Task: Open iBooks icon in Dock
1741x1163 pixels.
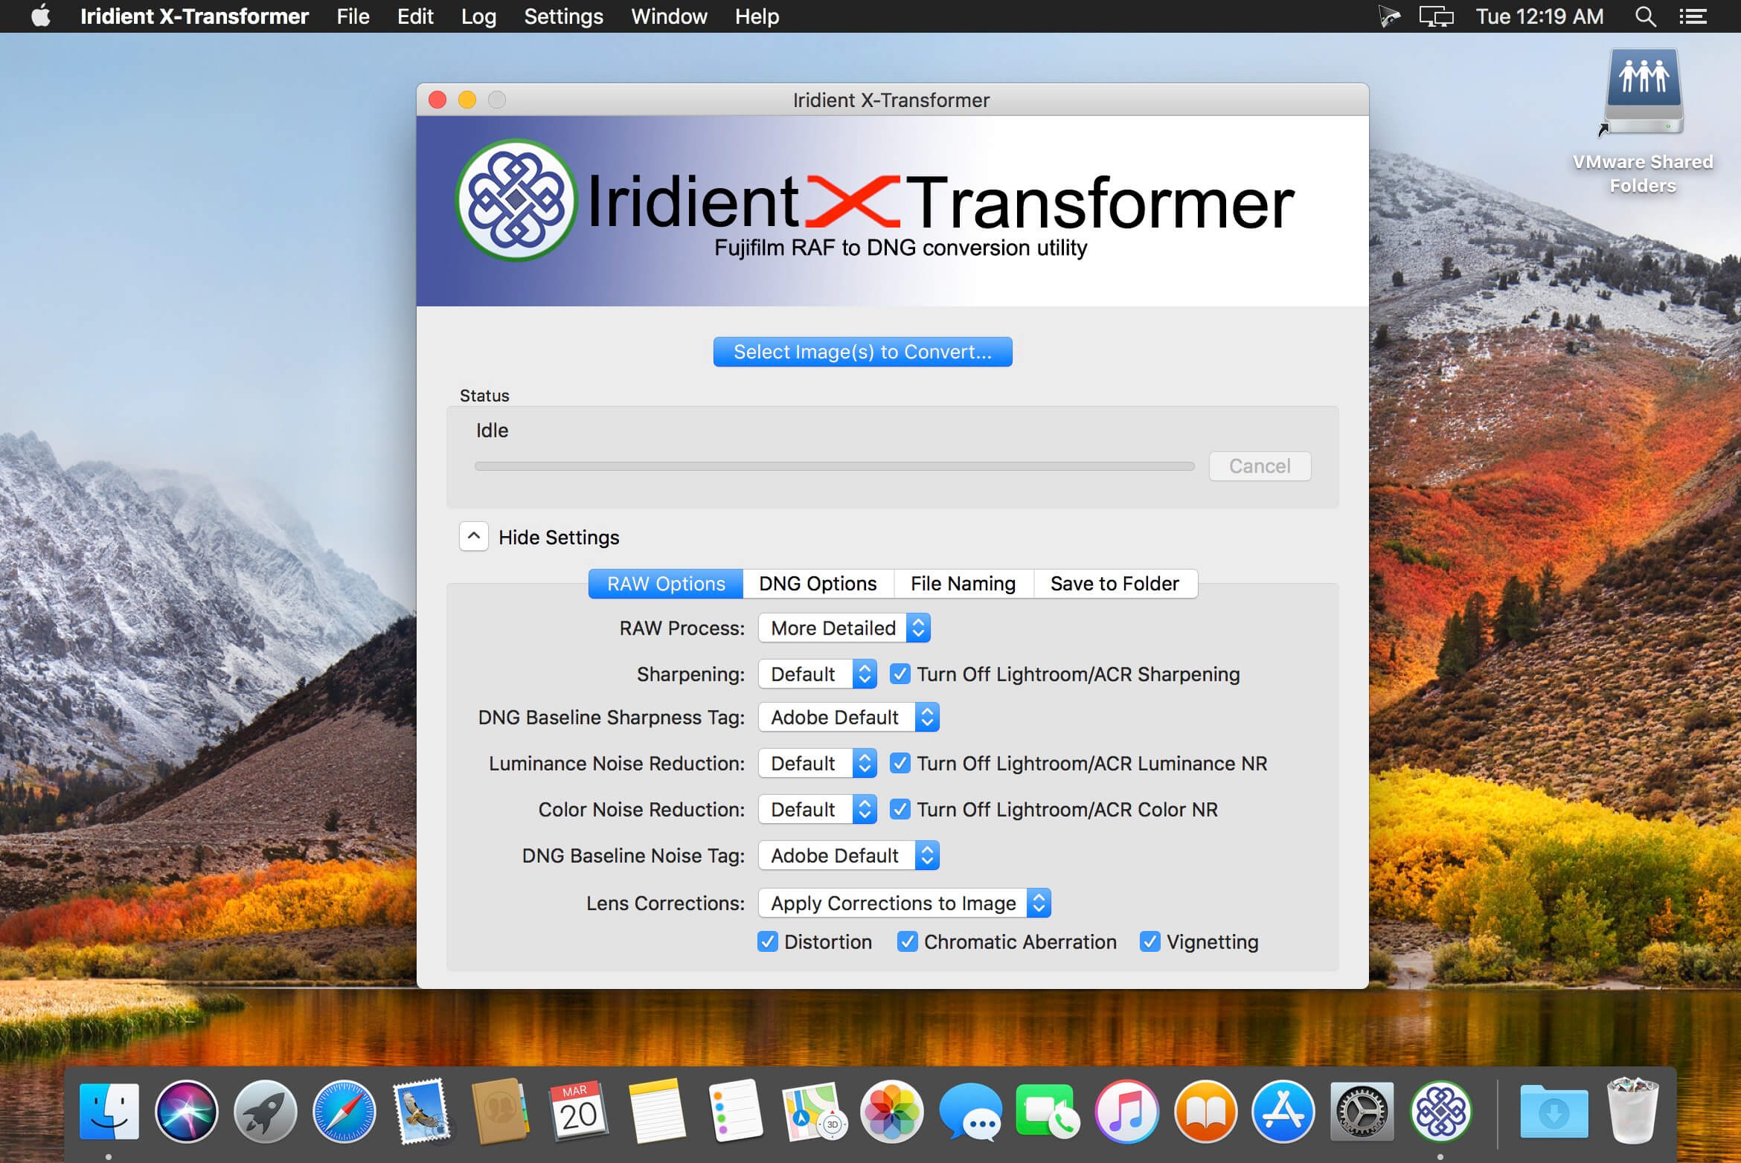Action: coord(1205,1112)
